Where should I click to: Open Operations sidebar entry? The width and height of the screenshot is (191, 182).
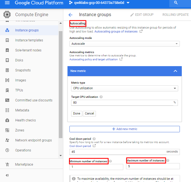click(23, 150)
